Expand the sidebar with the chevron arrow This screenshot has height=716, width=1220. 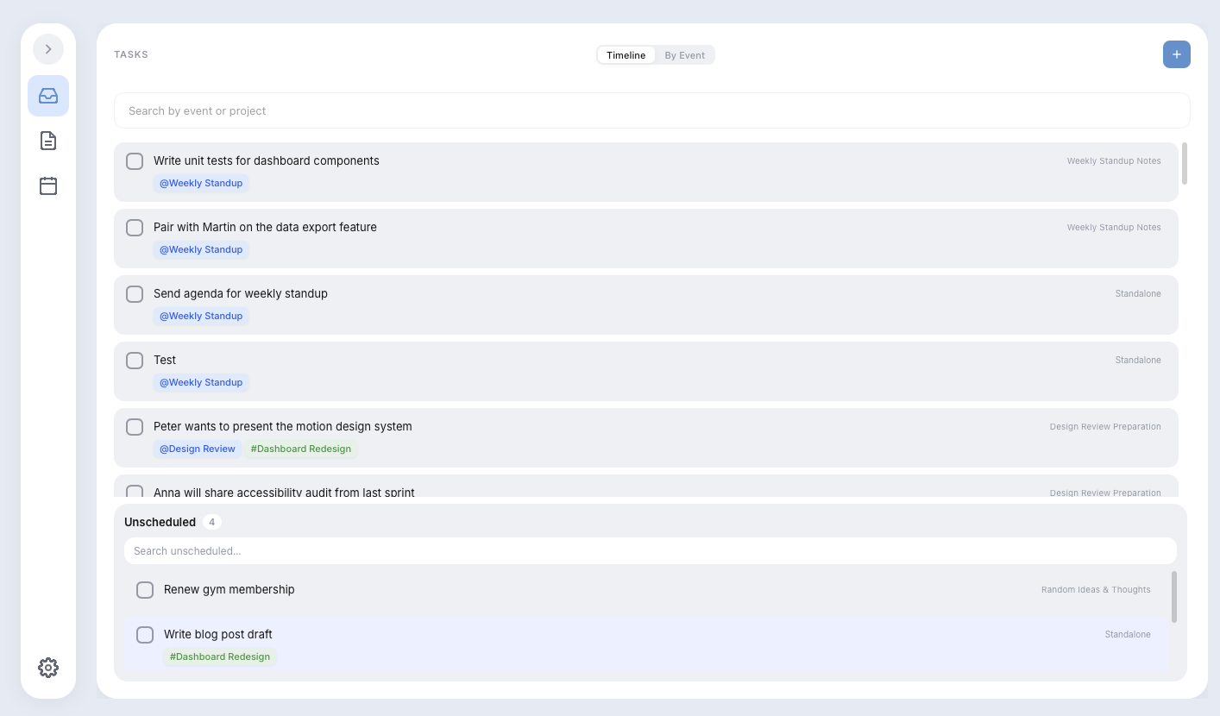pos(47,49)
